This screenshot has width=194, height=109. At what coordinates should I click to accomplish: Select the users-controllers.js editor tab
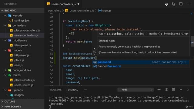tap(63, 4)
